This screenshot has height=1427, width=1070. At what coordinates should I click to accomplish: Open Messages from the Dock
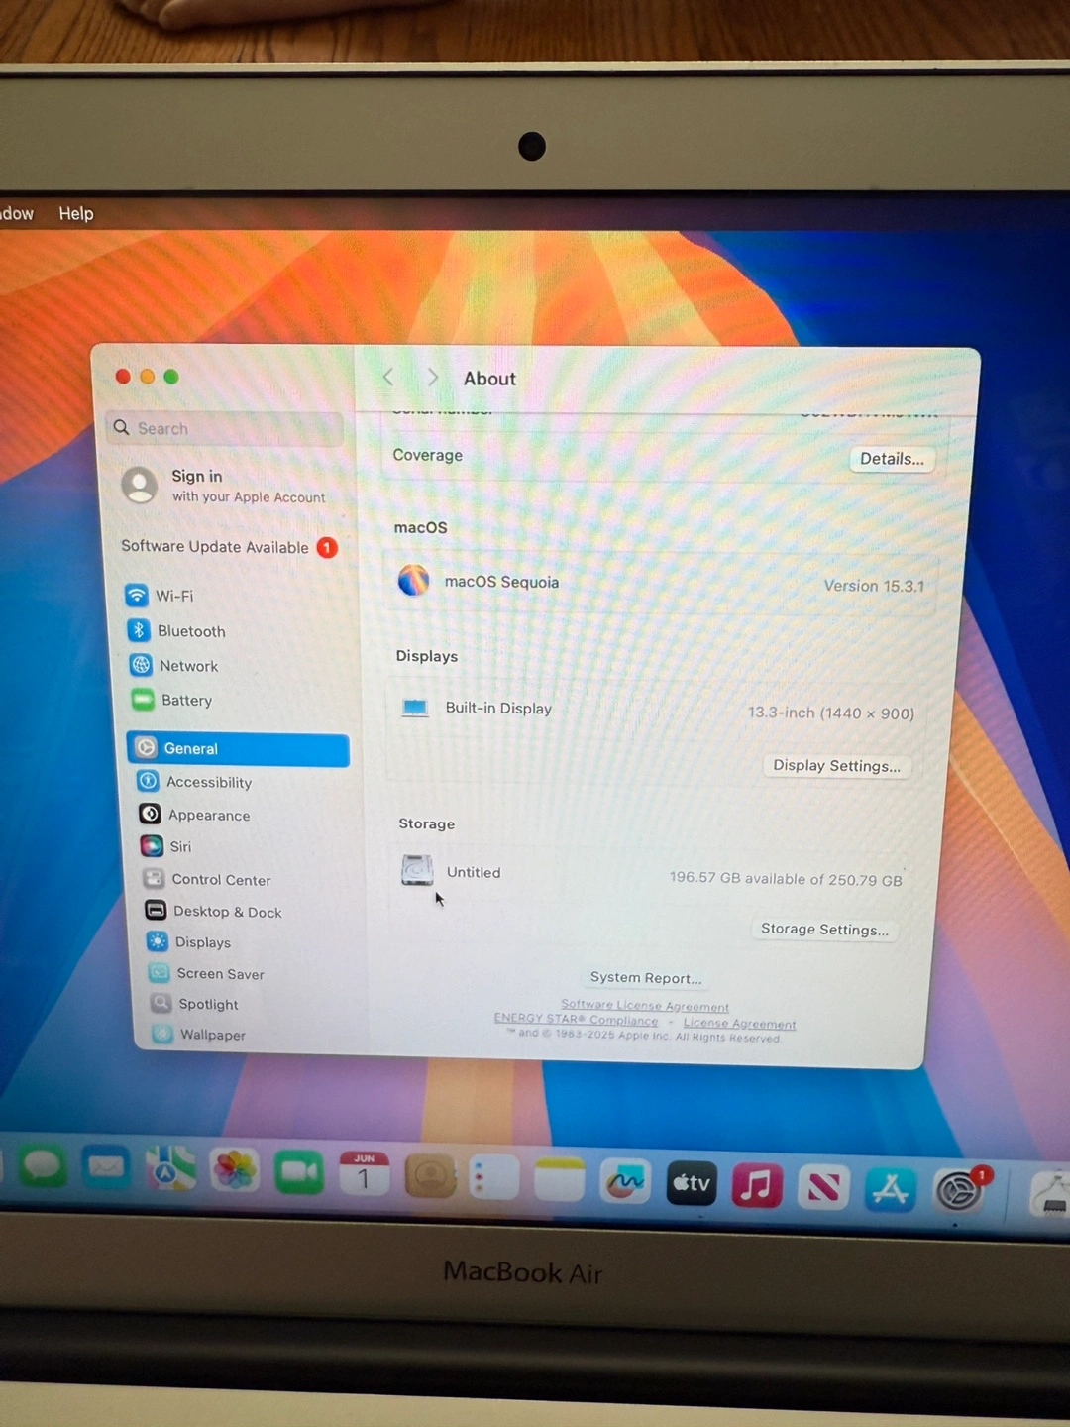[x=42, y=1166]
